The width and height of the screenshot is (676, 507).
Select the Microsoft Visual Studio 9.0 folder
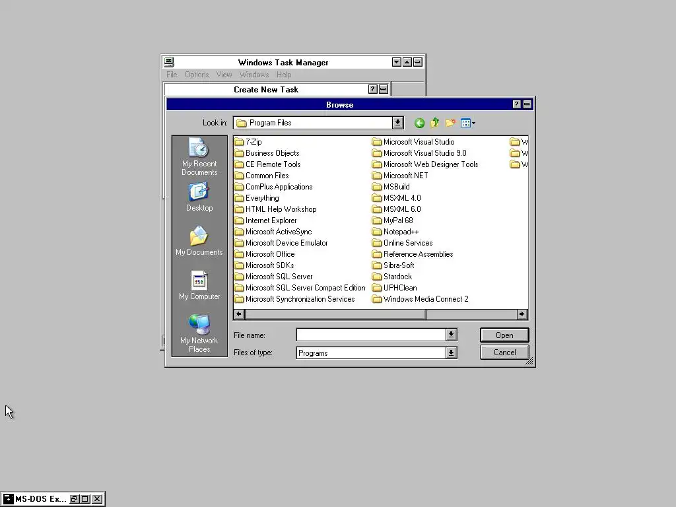[x=419, y=153]
